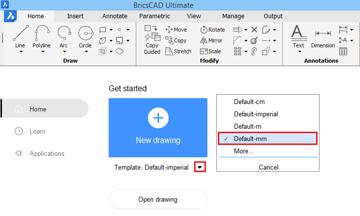Image resolution: width=360 pixels, height=216 pixels.
Task: Click the Explode bomb icon
Action: [x=254, y=40]
